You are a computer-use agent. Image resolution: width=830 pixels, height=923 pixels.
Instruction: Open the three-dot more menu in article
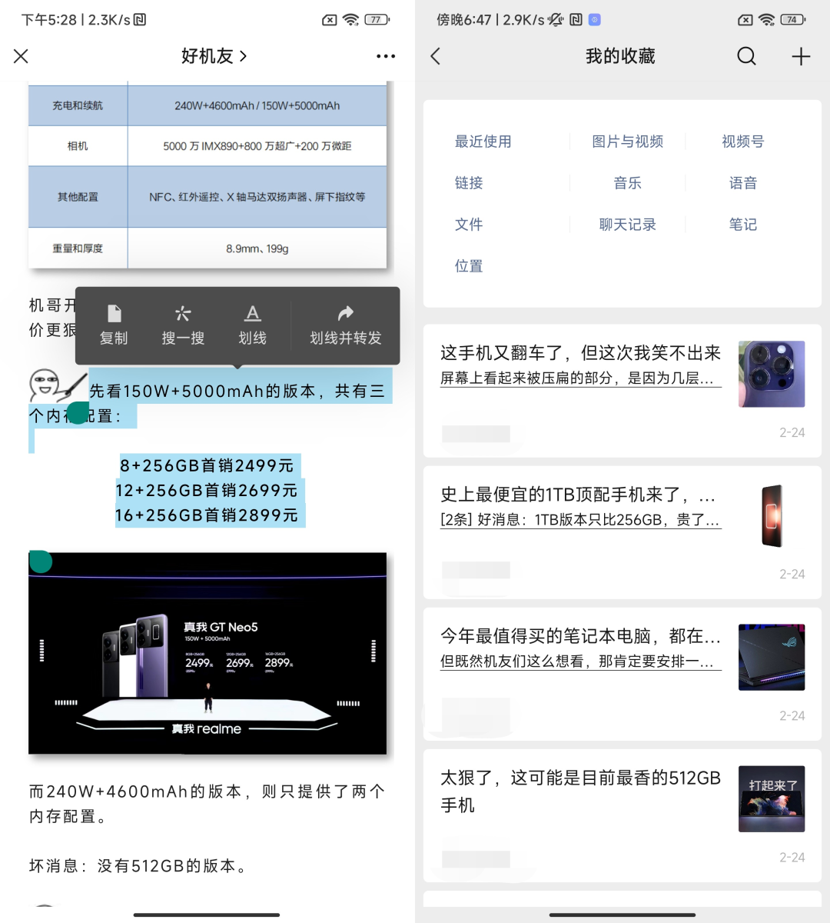tap(386, 56)
